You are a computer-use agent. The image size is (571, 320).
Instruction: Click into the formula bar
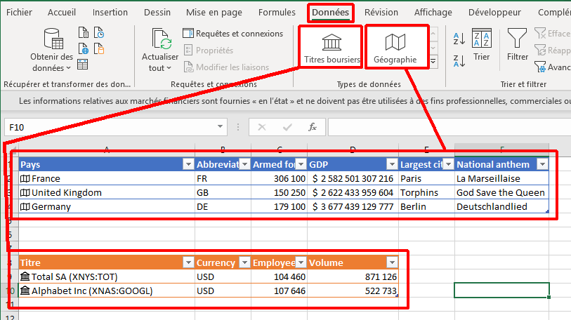coord(449,127)
